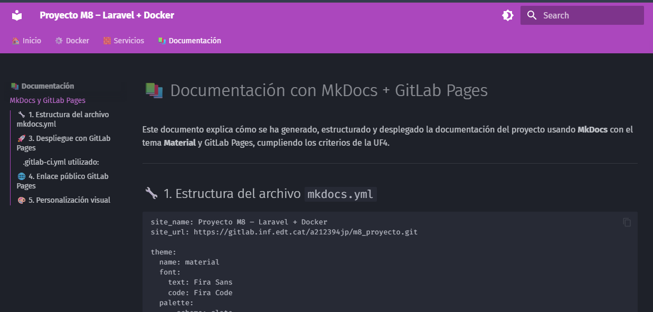Click the magnifier icon in search bar
Screen dimensions: 653x312
pos(532,15)
